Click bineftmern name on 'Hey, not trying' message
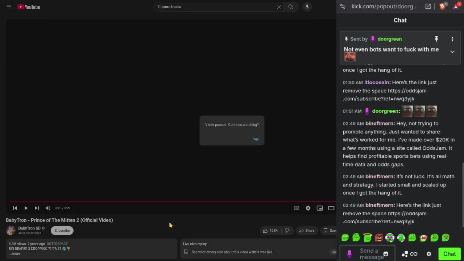This screenshot has width=464, height=261. click(380, 123)
